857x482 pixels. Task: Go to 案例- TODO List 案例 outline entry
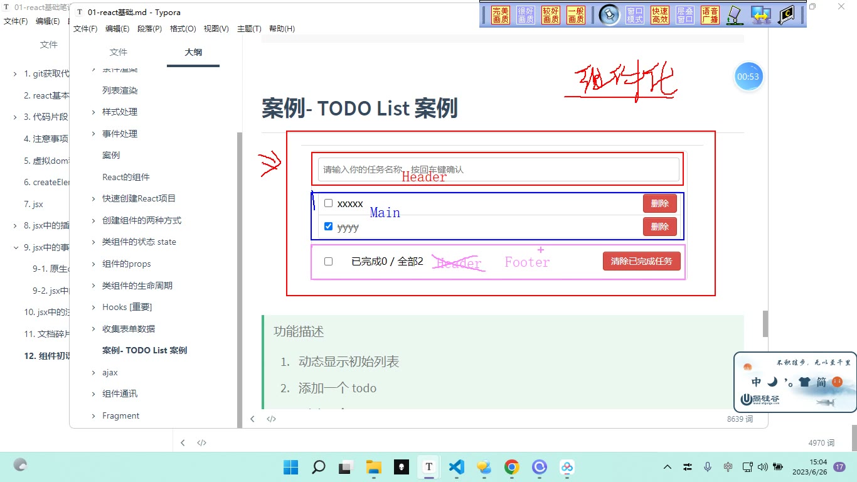click(x=145, y=350)
